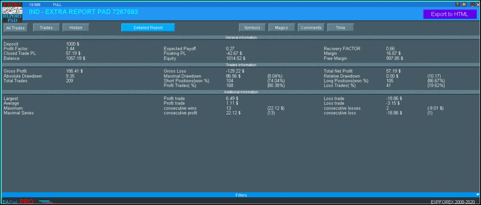Click the FULL mode label

[x=57, y=4]
